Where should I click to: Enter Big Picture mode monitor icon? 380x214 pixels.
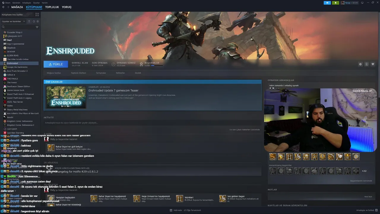point(363,3)
